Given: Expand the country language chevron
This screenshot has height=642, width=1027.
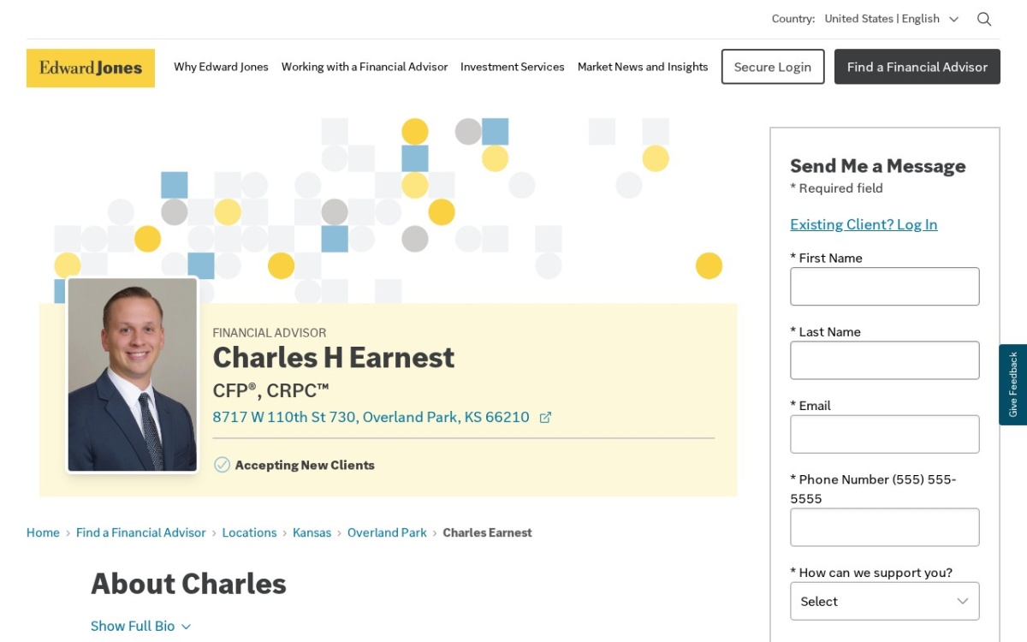Looking at the screenshot, I should coord(954,19).
